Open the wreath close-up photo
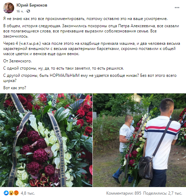 46,140
